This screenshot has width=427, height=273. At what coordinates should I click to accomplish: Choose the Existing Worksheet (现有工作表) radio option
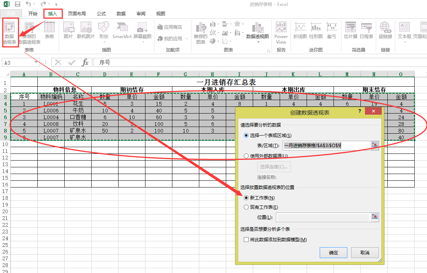point(246,207)
